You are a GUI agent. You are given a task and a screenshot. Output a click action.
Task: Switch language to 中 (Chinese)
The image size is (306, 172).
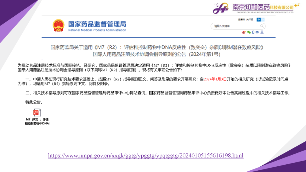pyautogui.click(x=258, y=20)
